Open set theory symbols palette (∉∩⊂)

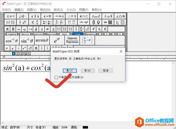tap(84, 16)
